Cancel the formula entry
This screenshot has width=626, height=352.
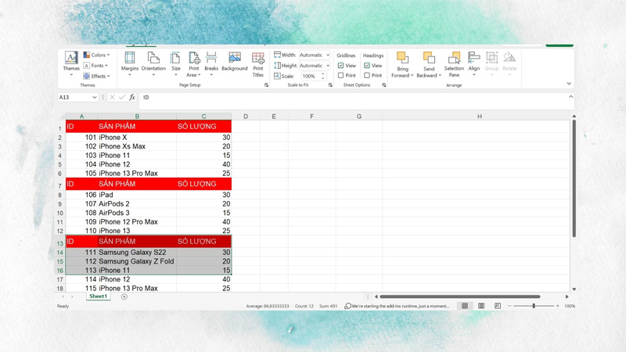pos(112,97)
